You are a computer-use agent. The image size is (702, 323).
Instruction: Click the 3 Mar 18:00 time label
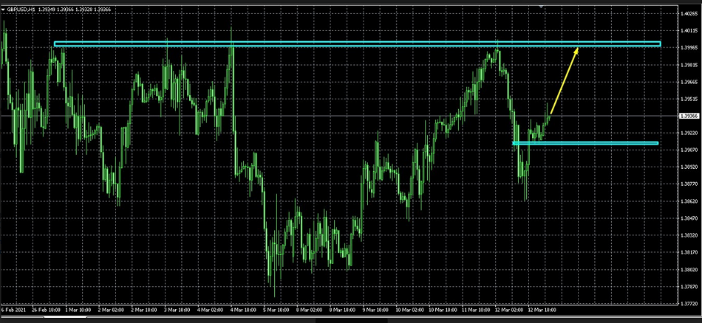click(x=177, y=310)
